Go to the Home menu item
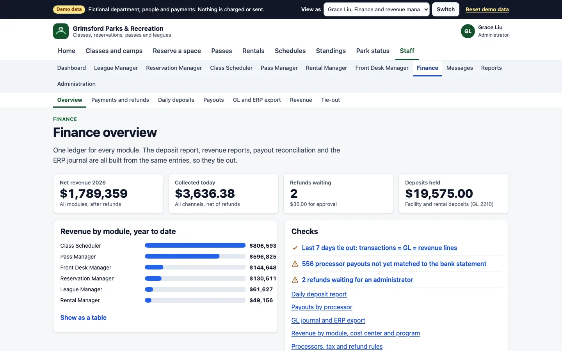 [66, 51]
